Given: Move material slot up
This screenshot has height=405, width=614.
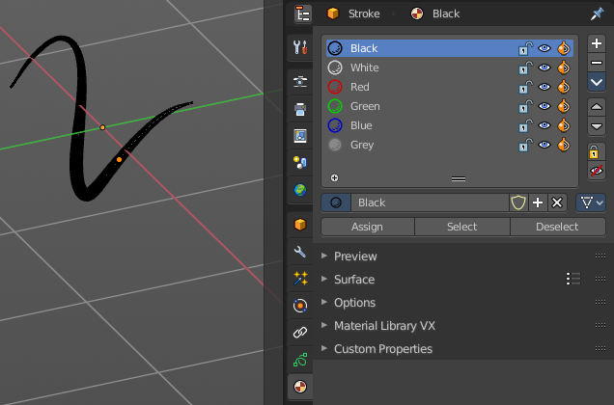Looking at the screenshot, I should click(597, 107).
